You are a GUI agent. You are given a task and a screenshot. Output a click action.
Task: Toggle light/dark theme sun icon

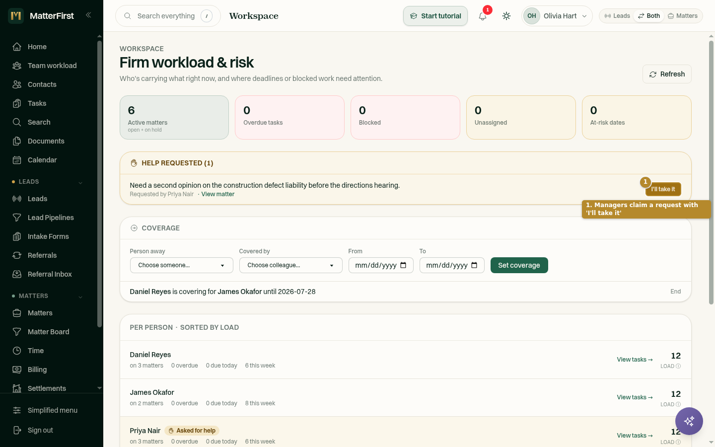506,16
